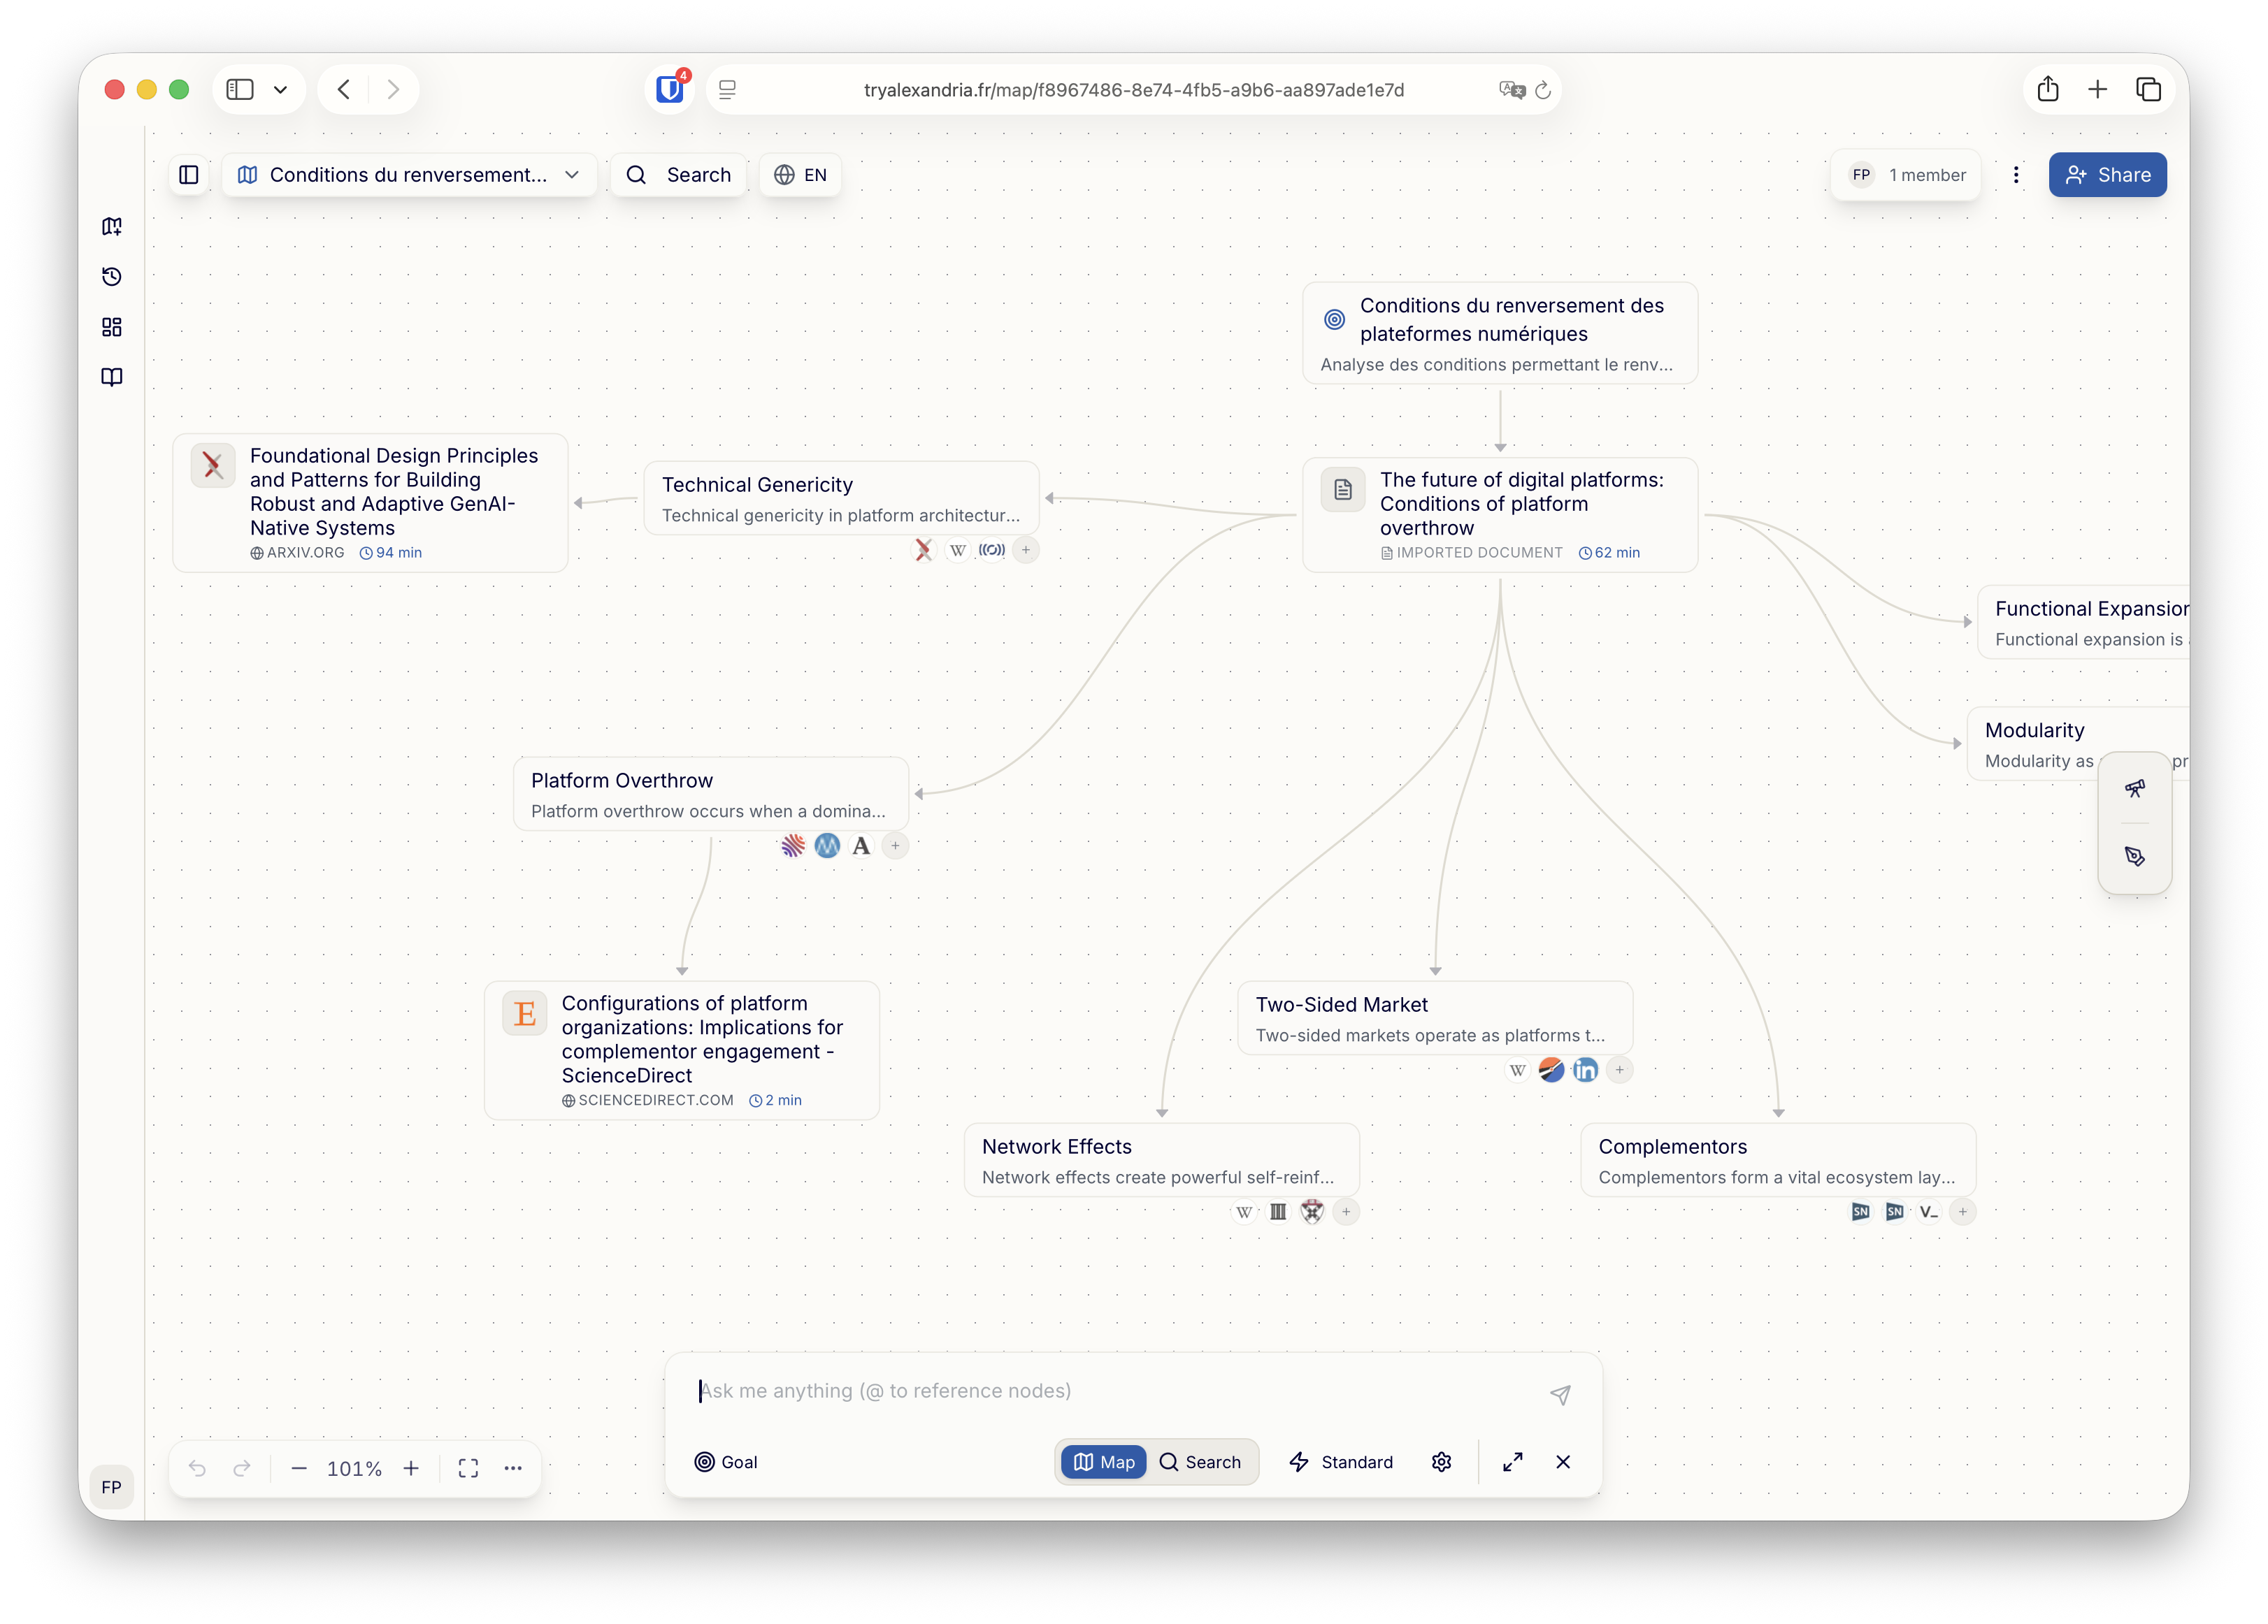The image size is (2268, 1624).
Task: Open the map title dropdown
Action: click(572, 175)
